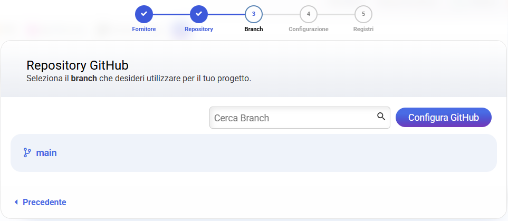Click the left arrow beside Precedente
This screenshot has height=221, width=508.
click(x=16, y=202)
